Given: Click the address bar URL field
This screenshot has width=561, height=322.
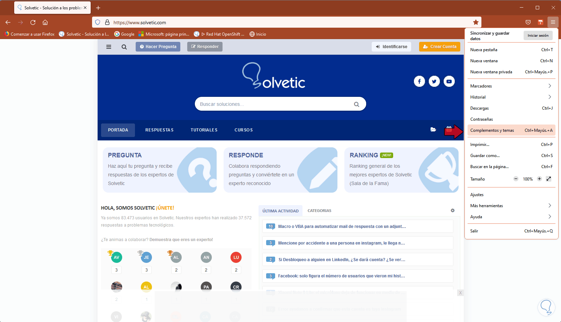Looking at the screenshot, I should coord(287,22).
